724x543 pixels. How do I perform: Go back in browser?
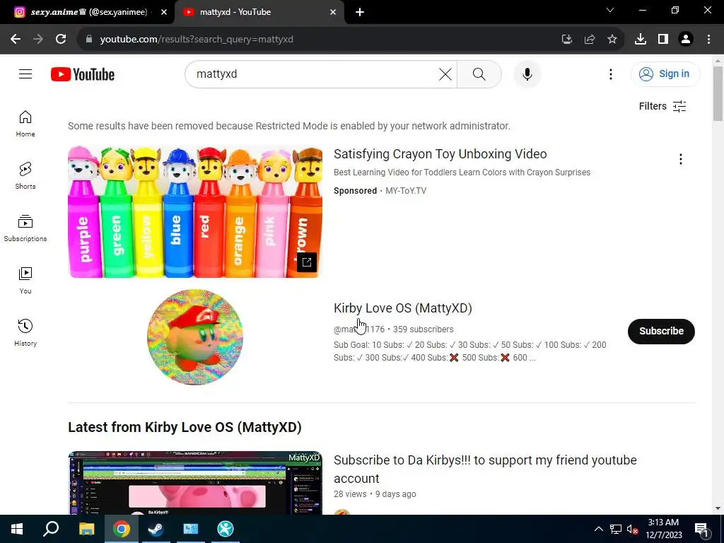(16, 40)
